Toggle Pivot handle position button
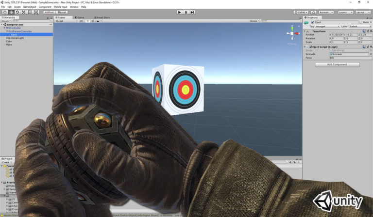The height and width of the screenshot is (217, 373). pos(49,12)
